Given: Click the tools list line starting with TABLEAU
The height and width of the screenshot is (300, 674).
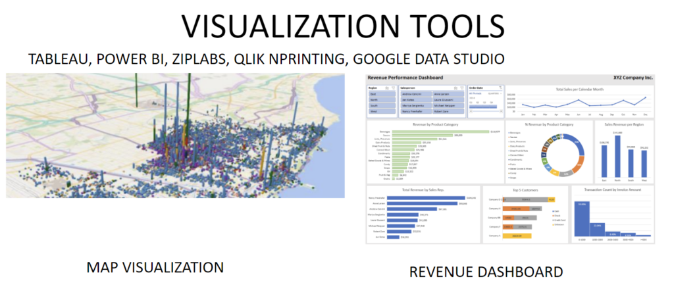Looking at the screenshot, I should click(x=266, y=59).
